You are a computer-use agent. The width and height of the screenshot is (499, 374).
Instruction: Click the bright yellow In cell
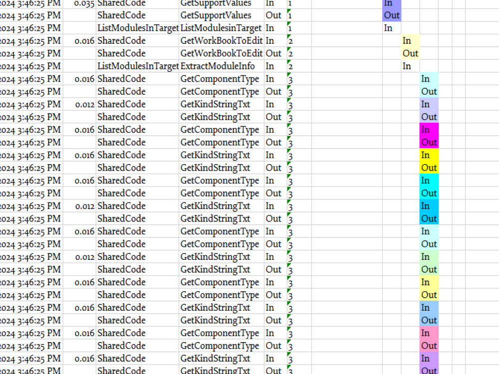pos(429,155)
